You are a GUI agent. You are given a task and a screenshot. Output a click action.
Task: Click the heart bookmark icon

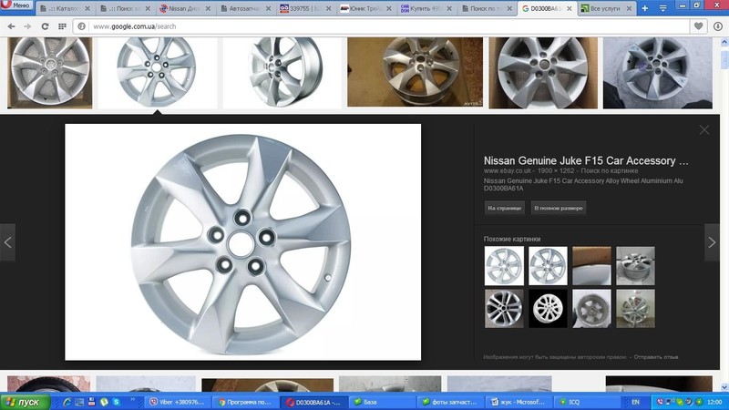699,26
